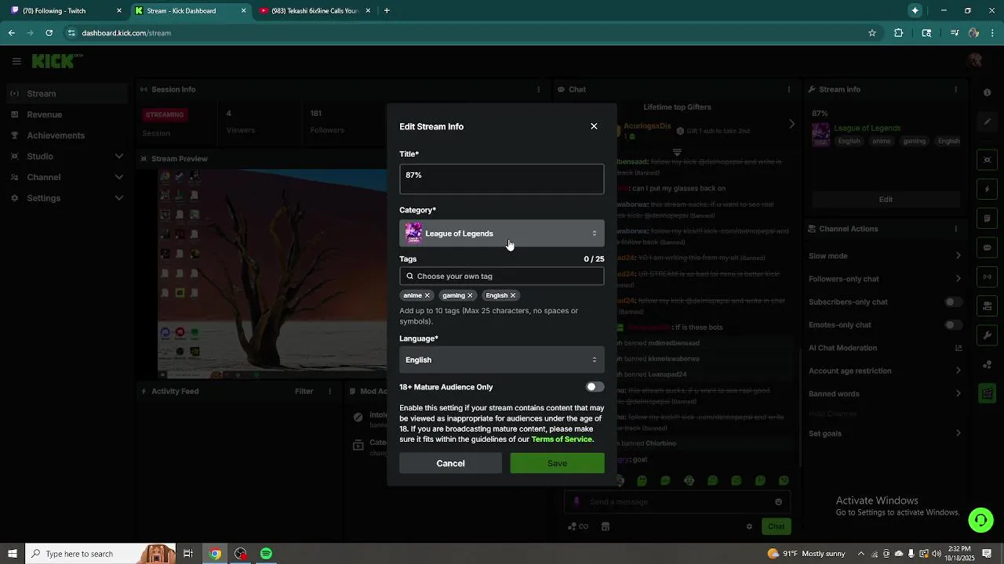
Task: Open Task View on the taskbar
Action: point(188,554)
